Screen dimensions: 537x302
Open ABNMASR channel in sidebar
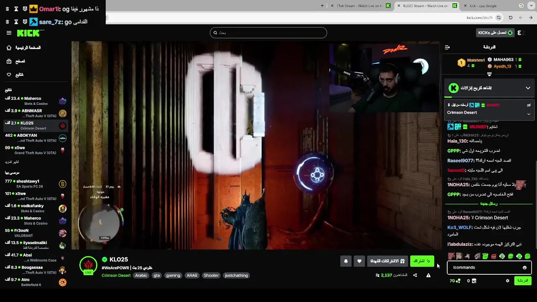[36, 113]
